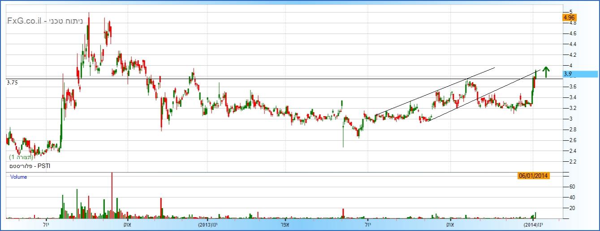Viewport: 600px width, 231px height.
Task: Click the 3.75 horizontal resistance line label
Action: [x=12, y=83]
